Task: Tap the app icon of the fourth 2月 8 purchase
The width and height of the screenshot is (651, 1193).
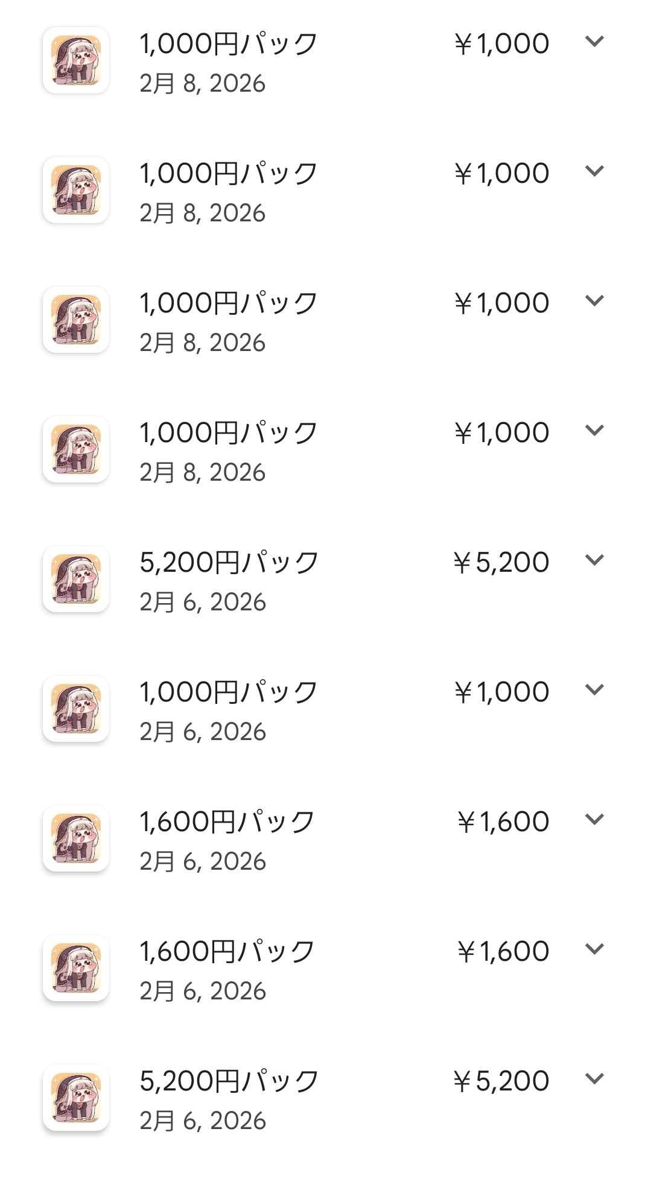Action: click(x=76, y=449)
